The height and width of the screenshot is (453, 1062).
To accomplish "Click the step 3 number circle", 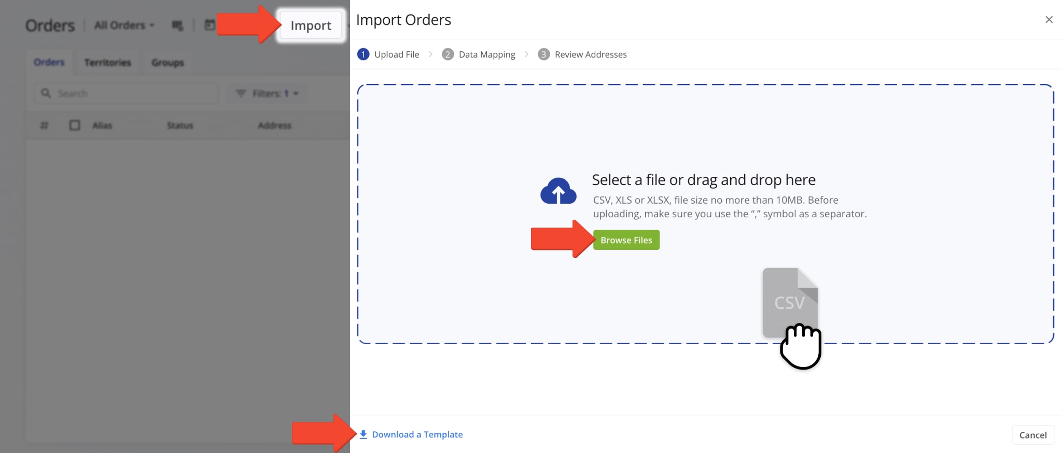I will (x=544, y=54).
